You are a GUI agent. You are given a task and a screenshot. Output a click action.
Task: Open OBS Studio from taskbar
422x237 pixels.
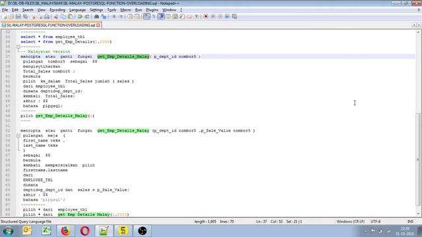(142, 231)
